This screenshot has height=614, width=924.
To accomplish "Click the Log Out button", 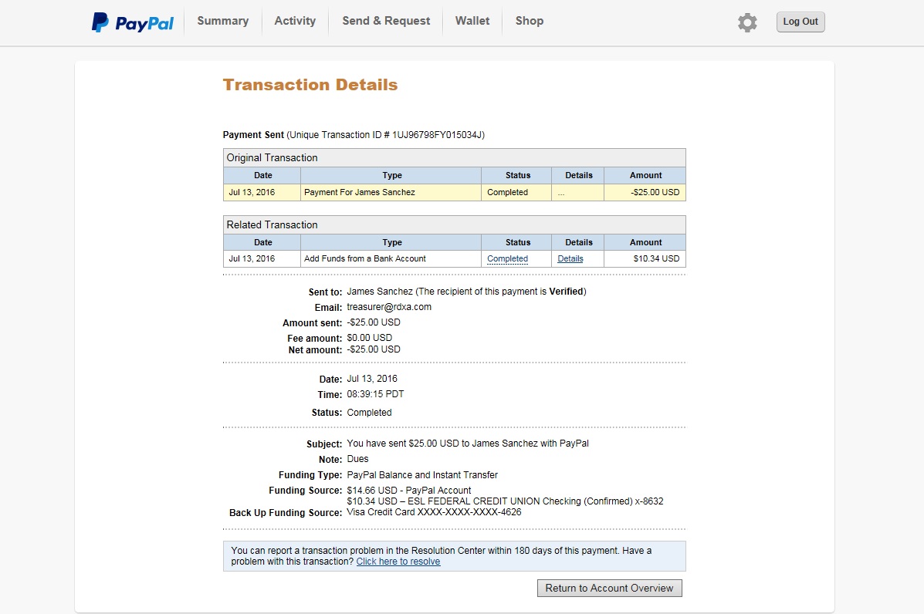I will (800, 22).
